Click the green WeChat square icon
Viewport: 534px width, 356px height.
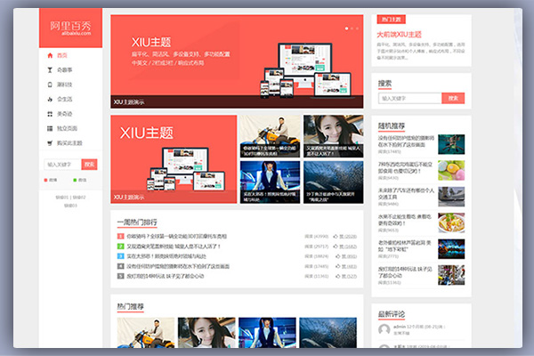tap(75, 180)
